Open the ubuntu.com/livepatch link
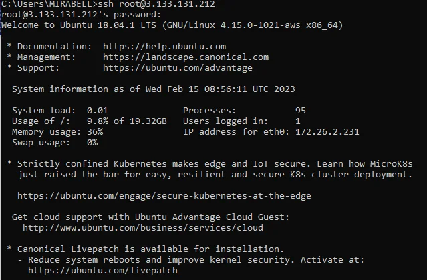Viewport: 427px width, 280px height. point(103,270)
